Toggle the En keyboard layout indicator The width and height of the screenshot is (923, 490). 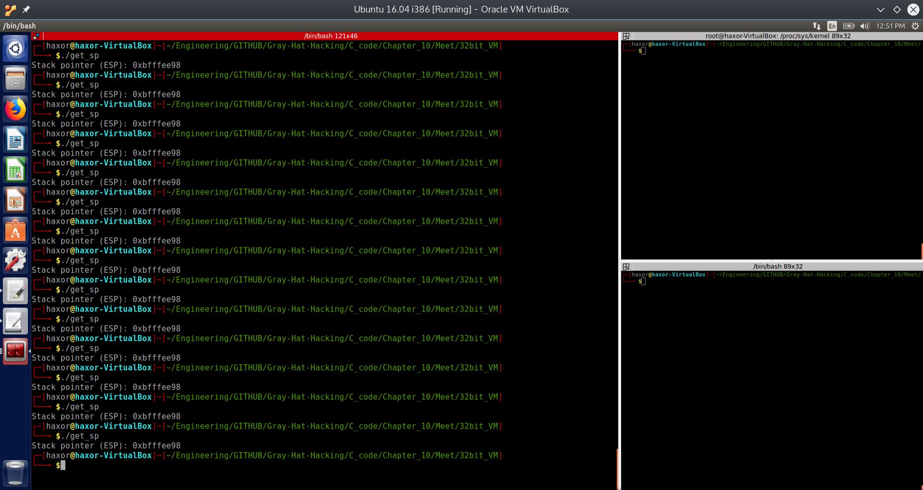coord(832,26)
